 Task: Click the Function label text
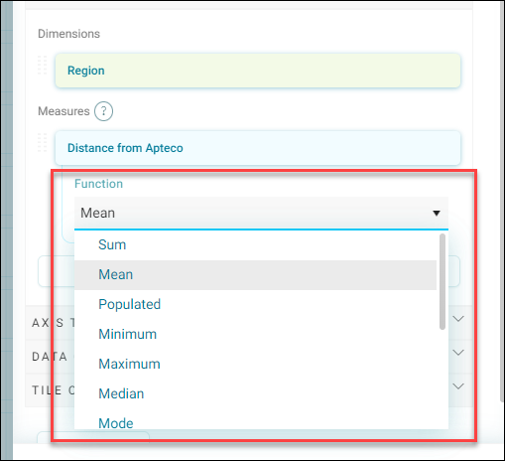(x=98, y=184)
